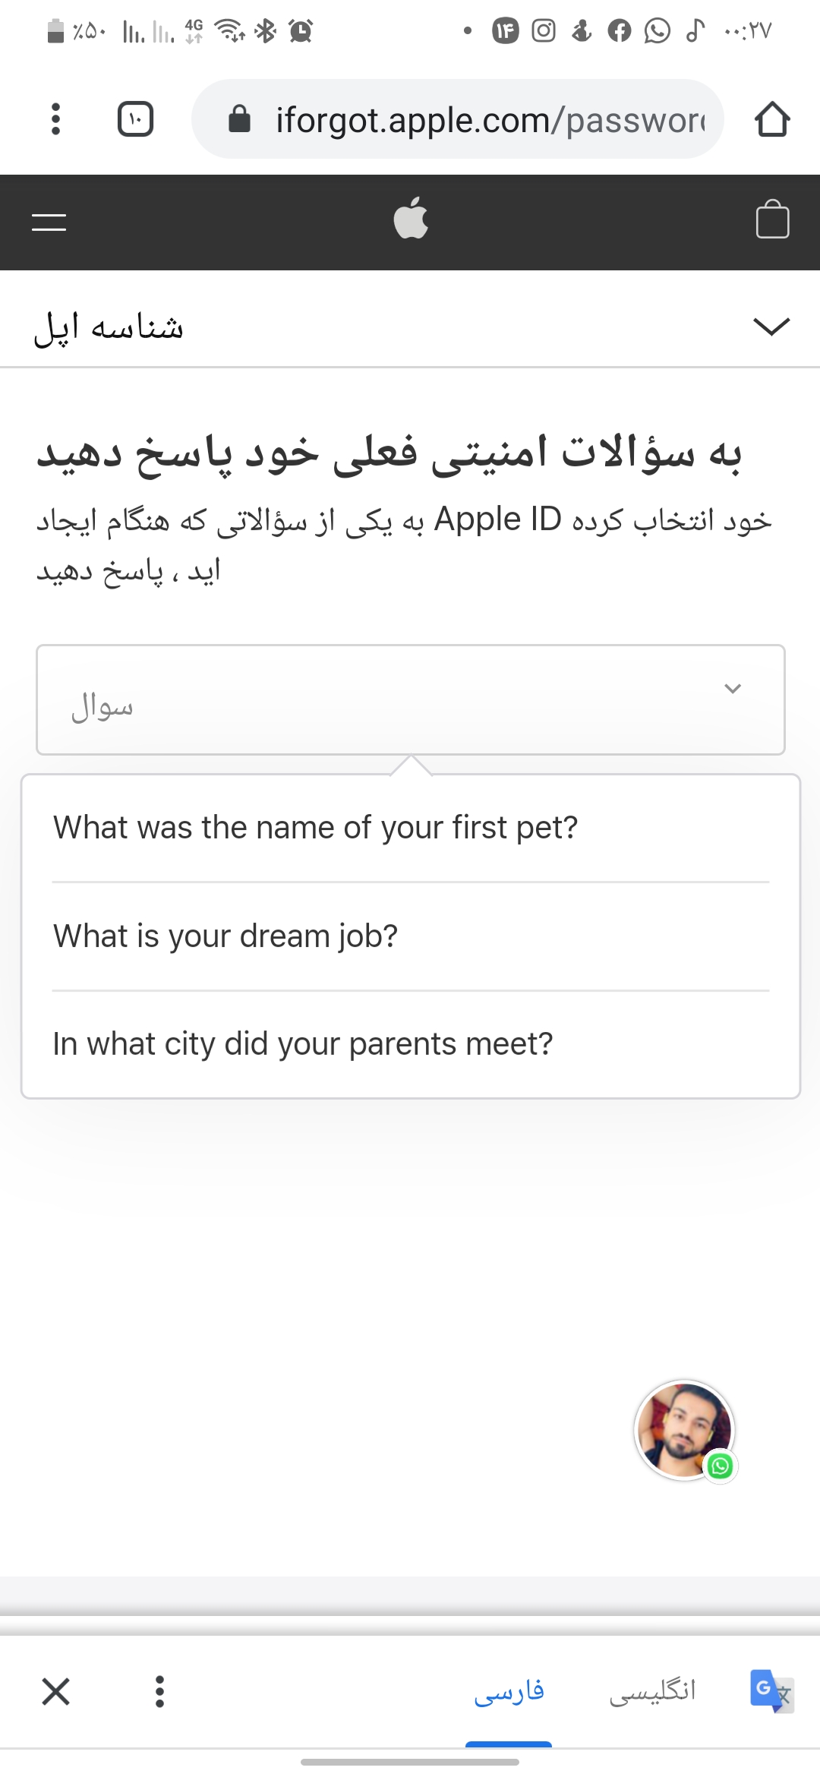Tap the Apple logo
820x1777 pixels.
click(411, 219)
